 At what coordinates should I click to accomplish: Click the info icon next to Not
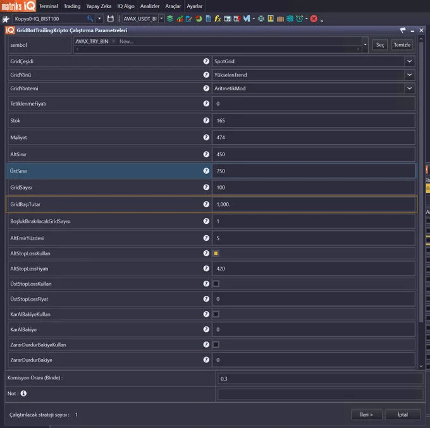coord(23,393)
